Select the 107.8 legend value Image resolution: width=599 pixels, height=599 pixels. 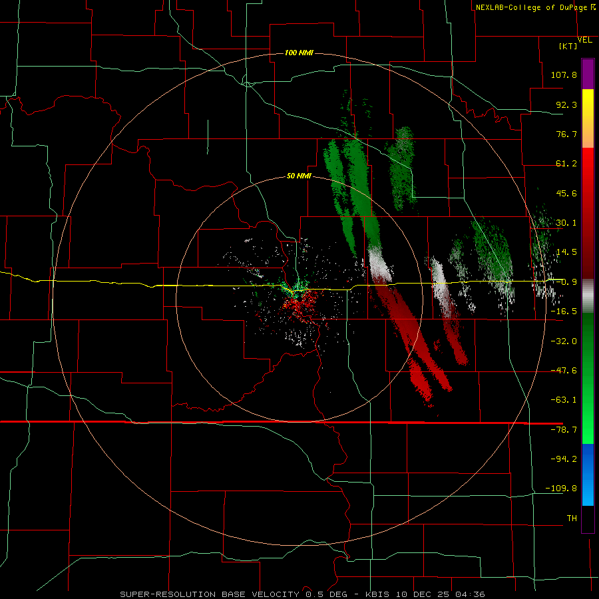coord(564,75)
